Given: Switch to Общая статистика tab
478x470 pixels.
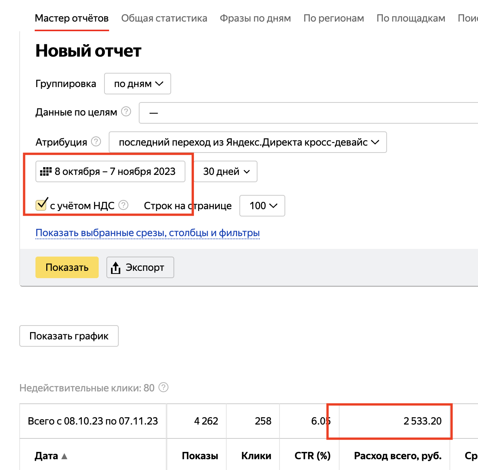Looking at the screenshot, I should pyautogui.click(x=164, y=18).
